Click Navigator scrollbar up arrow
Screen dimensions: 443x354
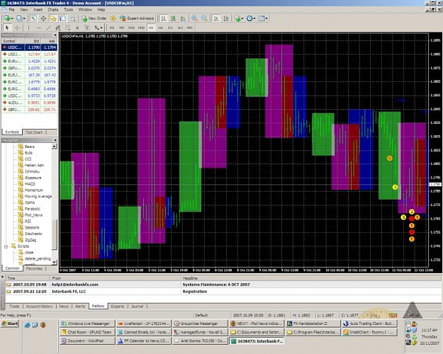(55, 147)
